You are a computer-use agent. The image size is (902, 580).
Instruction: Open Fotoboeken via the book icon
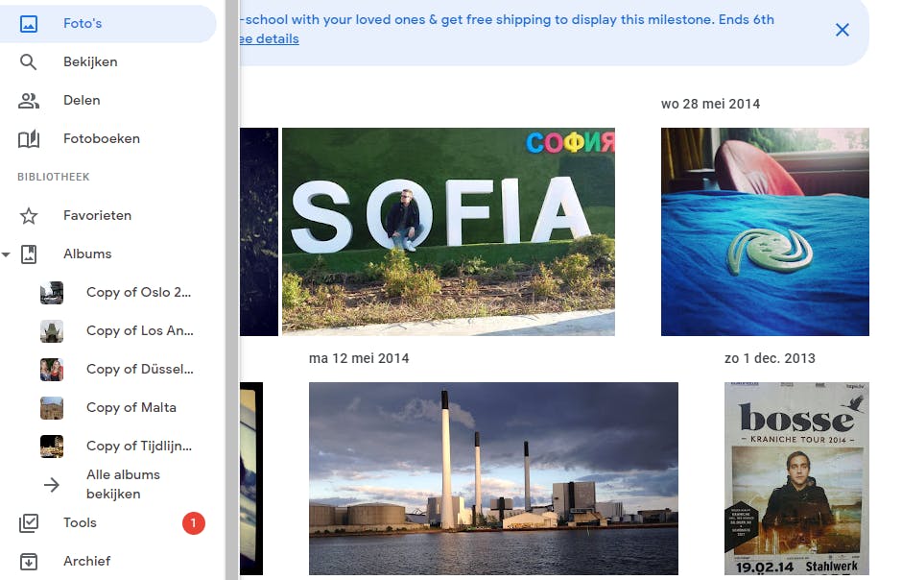[30, 138]
